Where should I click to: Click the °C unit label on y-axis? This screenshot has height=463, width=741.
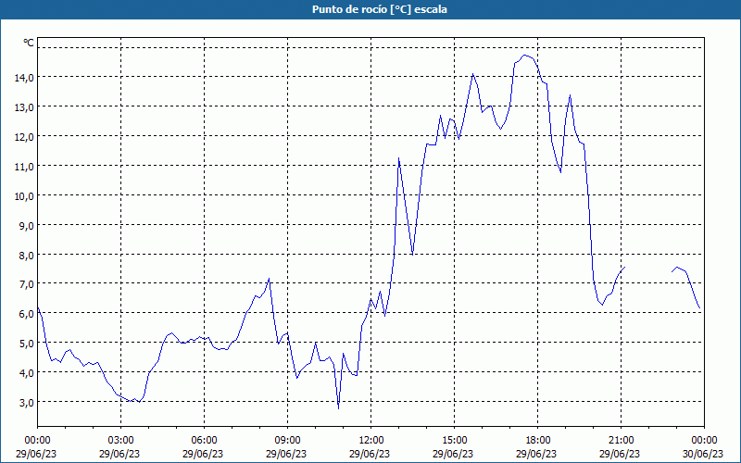click(x=29, y=43)
